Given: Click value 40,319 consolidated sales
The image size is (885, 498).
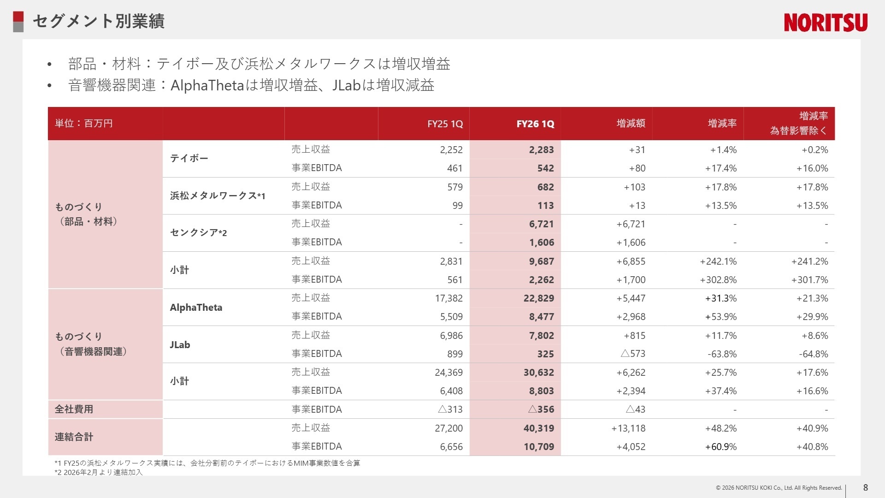Looking at the screenshot, I should click(538, 428).
